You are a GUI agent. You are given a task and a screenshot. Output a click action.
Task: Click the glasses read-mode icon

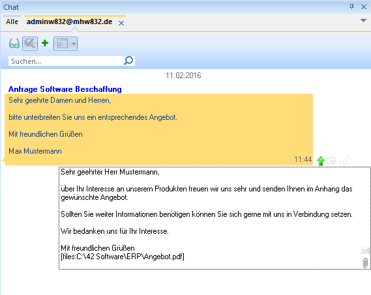pos(14,44)
